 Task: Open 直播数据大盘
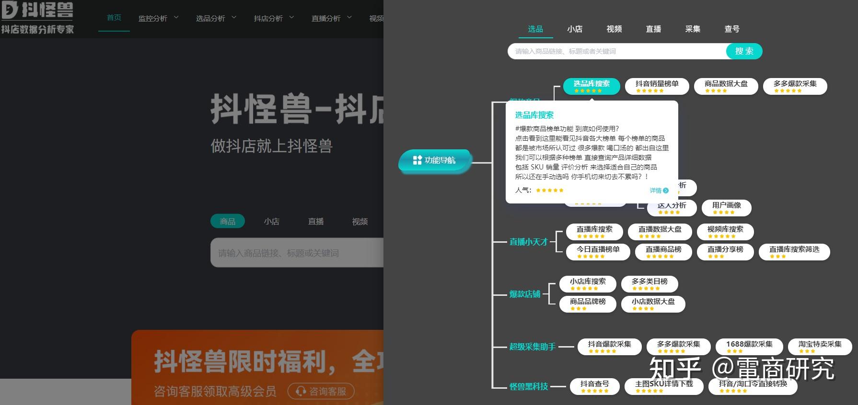(660, 232)
